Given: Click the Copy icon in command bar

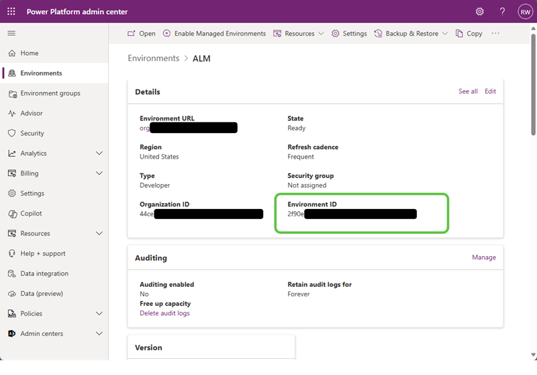Looking at the screenshot, I should (x=459, y=33).
